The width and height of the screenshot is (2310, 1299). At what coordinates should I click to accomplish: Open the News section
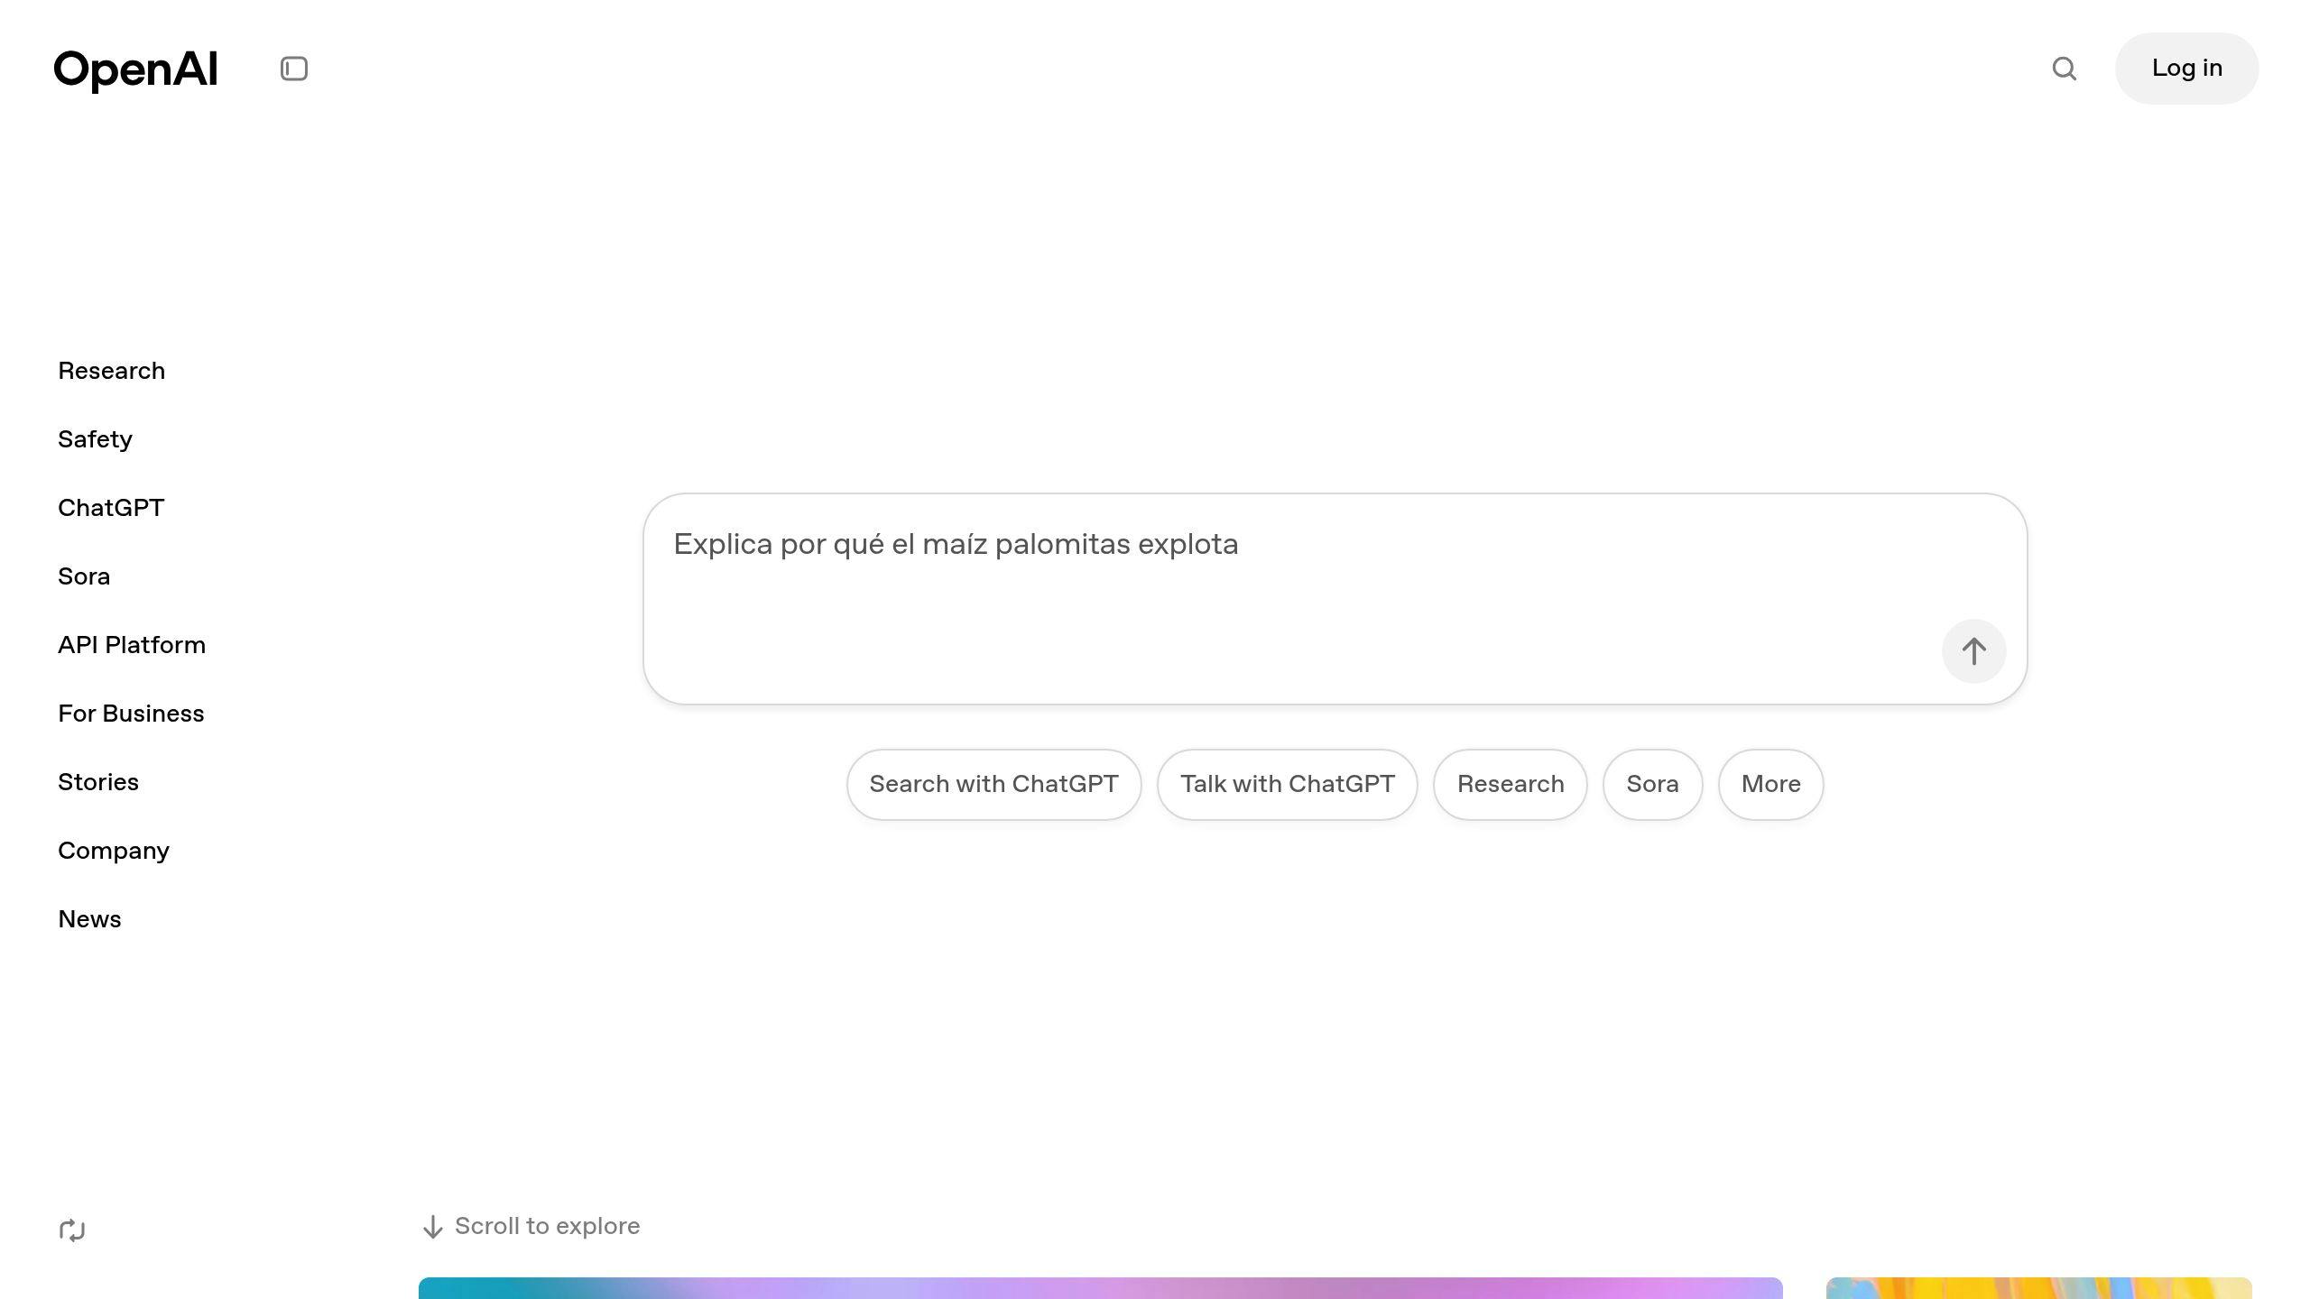pyautogui.click(x=89, y=919)
